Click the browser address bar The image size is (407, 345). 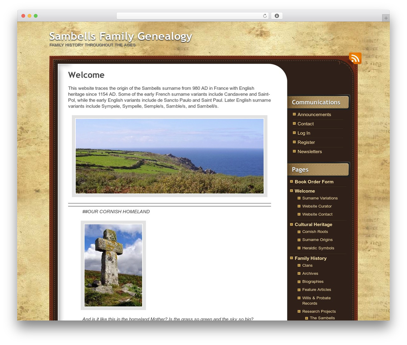tap(192, 16)
